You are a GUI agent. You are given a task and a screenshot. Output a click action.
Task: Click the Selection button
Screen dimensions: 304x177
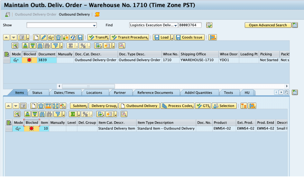coord(224,106)
